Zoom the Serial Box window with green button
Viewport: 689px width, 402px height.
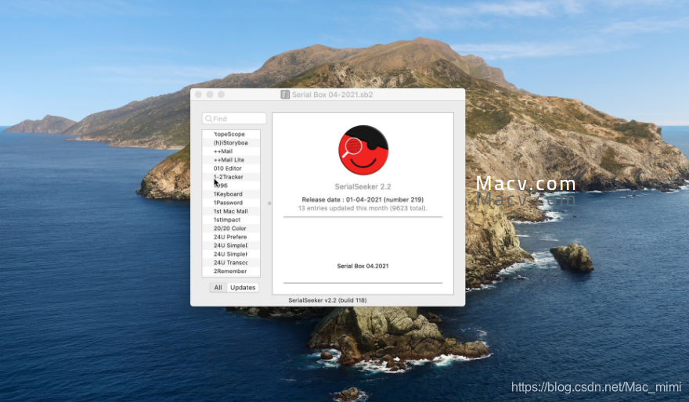(221, 95)
